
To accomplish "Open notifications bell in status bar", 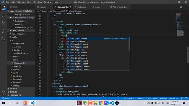I will pos(186,98).
